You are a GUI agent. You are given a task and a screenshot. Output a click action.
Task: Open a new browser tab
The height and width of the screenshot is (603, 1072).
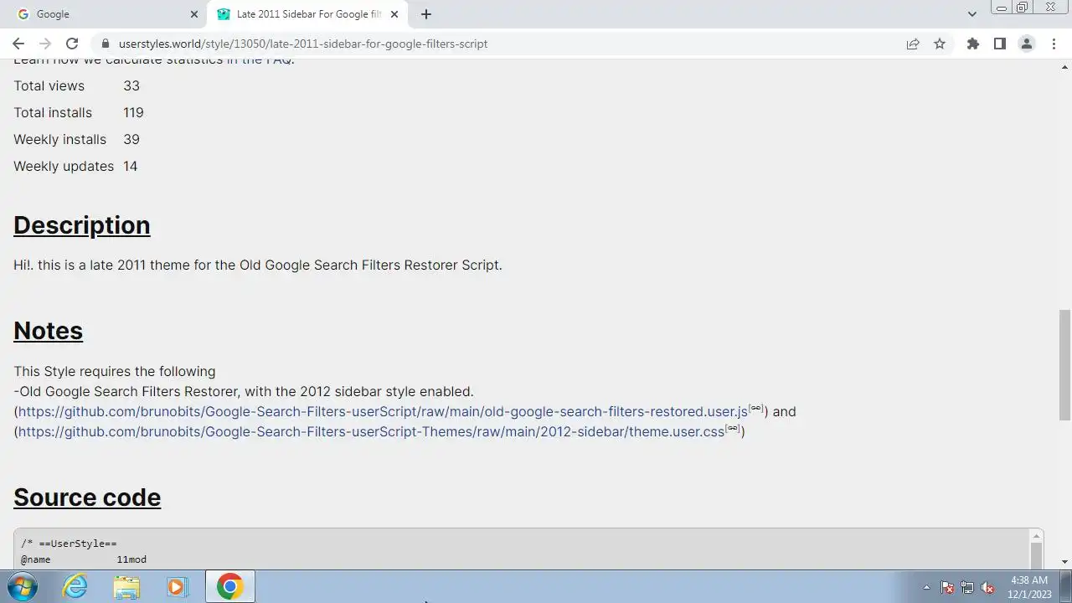(426, 14)
